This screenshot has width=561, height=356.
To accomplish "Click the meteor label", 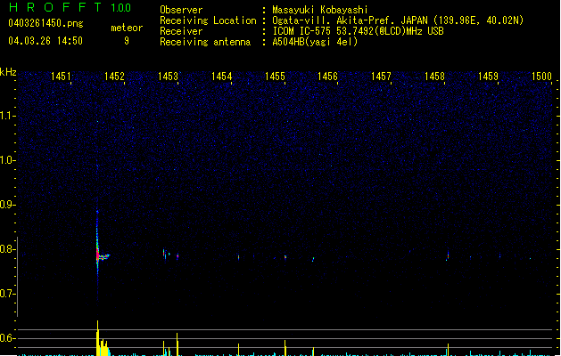I will point(127,28).
